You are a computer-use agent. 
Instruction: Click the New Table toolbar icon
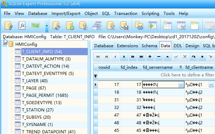[x=167, y=25]
